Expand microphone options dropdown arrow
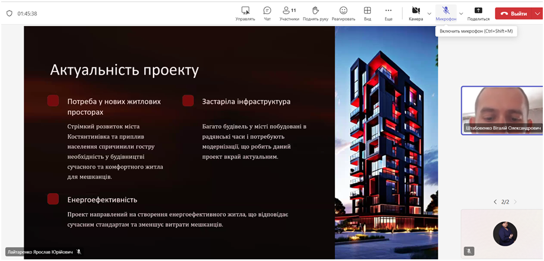544x261 pixels. click(461, 13)
